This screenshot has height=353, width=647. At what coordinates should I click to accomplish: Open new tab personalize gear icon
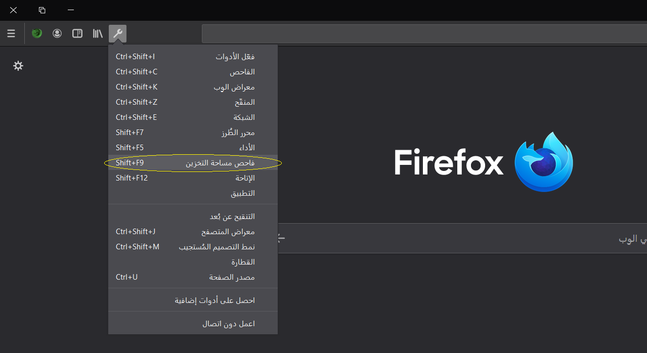tap(18, 66)
